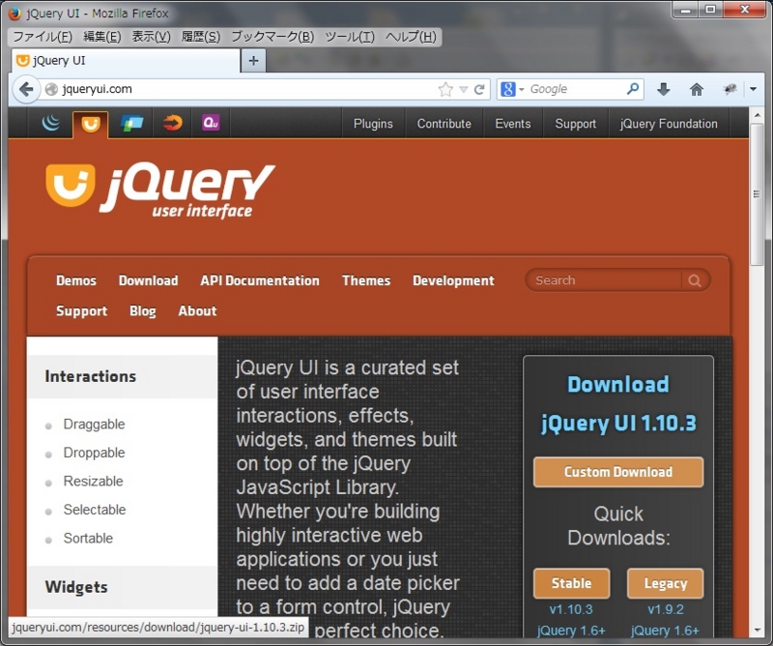Viewport: 773px width, 646px height.
Task: Open the jQuery Mobile project icon
Action: (131, 123)
